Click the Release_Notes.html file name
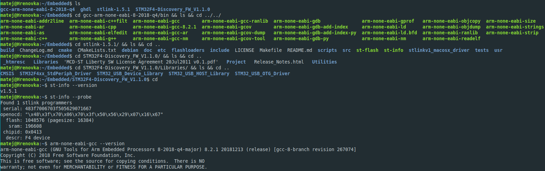The height and width of the screenshot is (171, 545). (x=279, y=62)
